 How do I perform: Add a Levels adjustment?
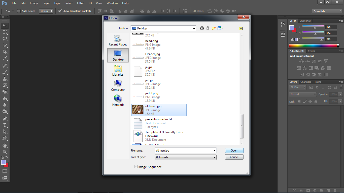307,61
